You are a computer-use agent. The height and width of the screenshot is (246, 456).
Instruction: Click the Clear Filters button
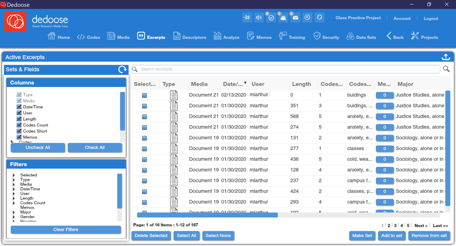[x=66, y=229]
